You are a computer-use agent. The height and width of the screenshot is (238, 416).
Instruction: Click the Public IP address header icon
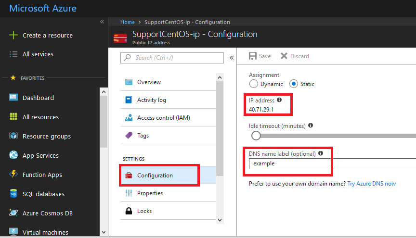pyautogui.click(x=120, y=38)
